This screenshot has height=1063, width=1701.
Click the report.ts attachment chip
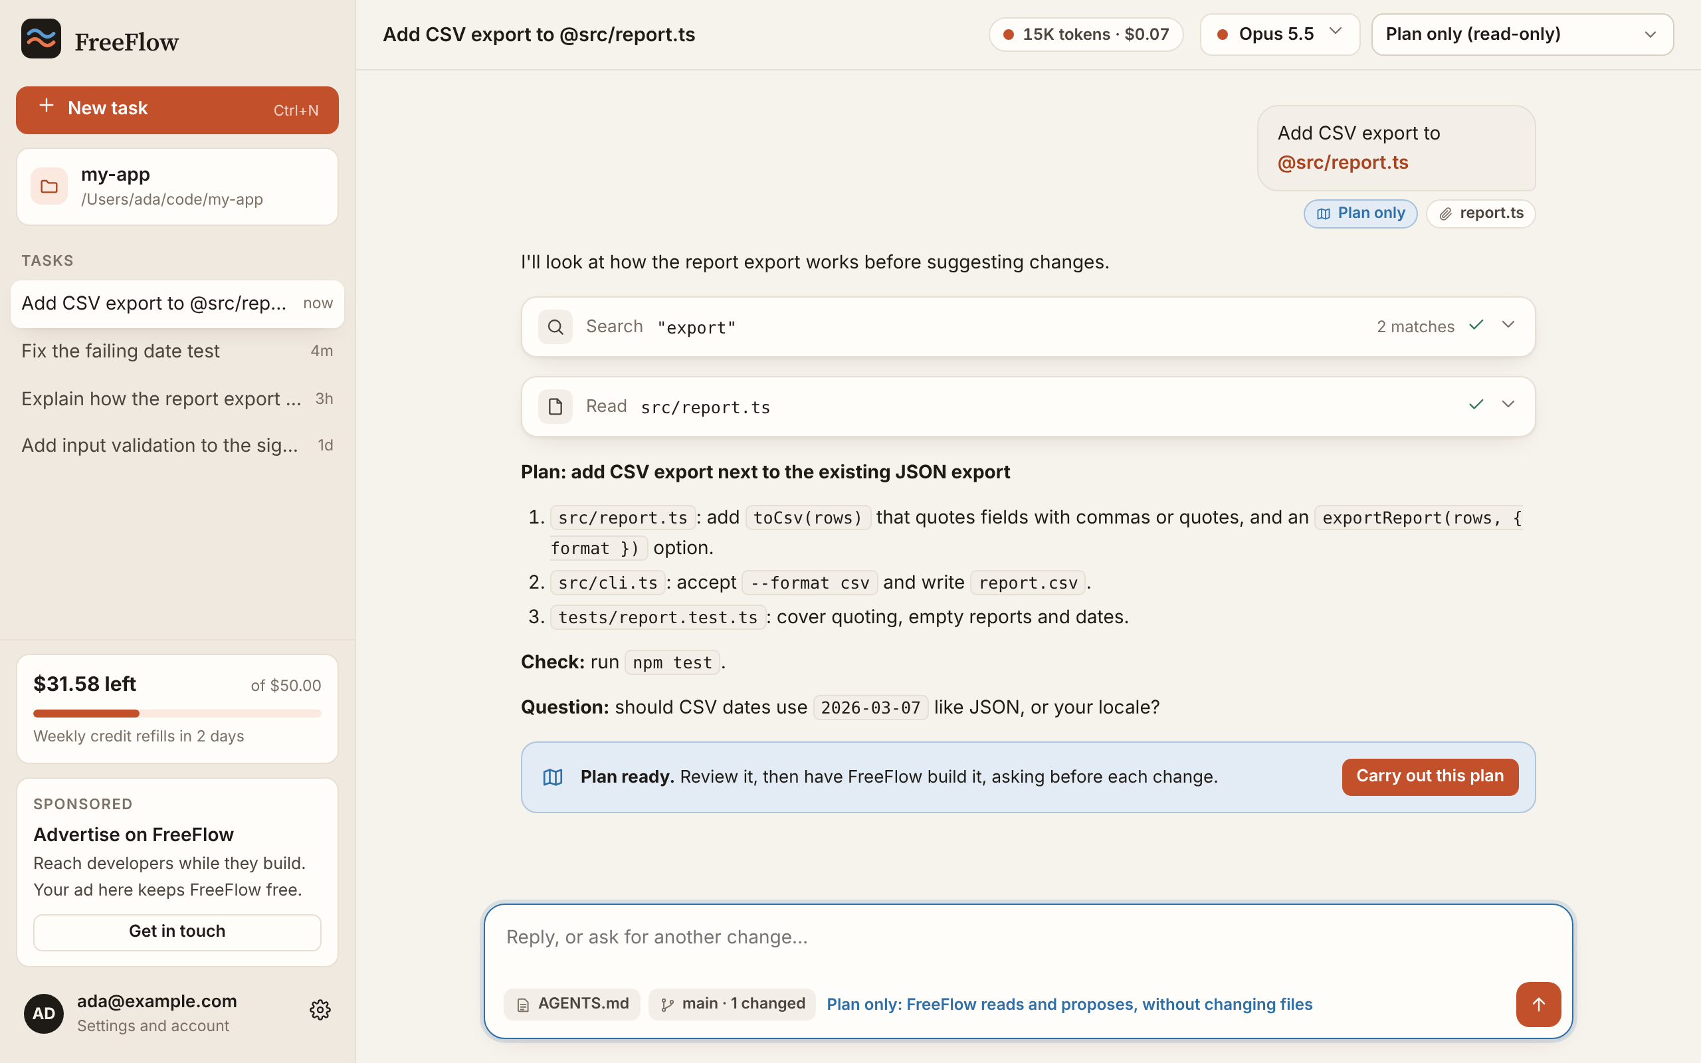tap(1480, 214)
